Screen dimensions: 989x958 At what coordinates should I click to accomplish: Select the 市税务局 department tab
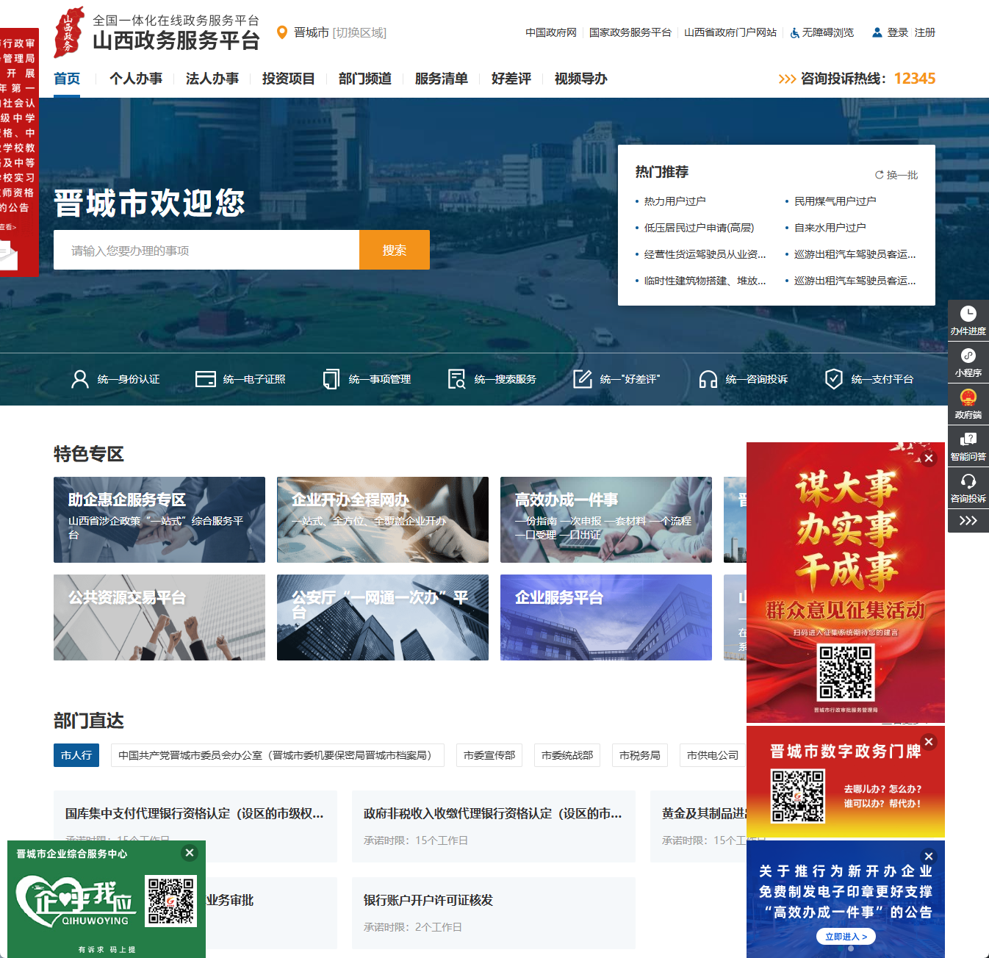point(639,755)
